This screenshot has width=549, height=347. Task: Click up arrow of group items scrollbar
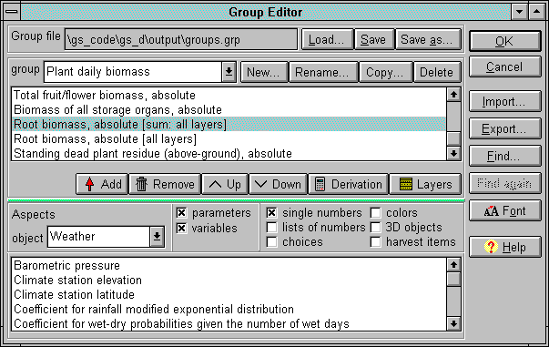(453, 94)
